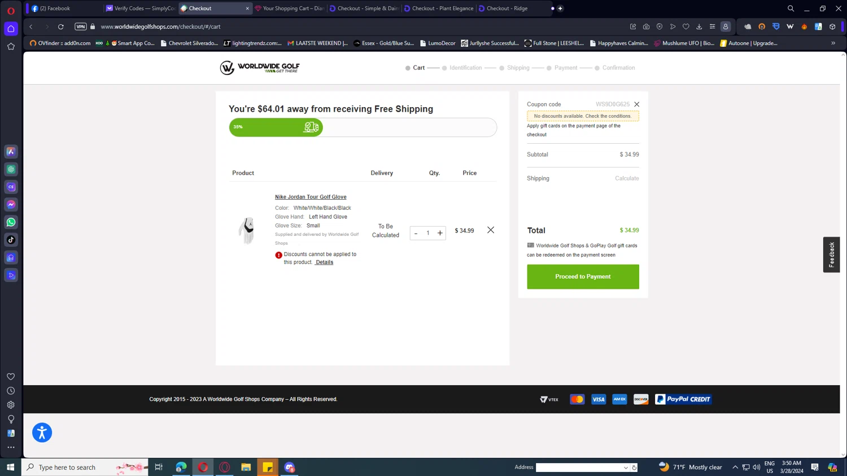Click the free shipping progress bar
The image size is (847, 476).
point(363,127)
